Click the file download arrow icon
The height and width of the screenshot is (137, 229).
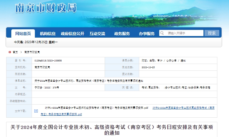(36, 111)
